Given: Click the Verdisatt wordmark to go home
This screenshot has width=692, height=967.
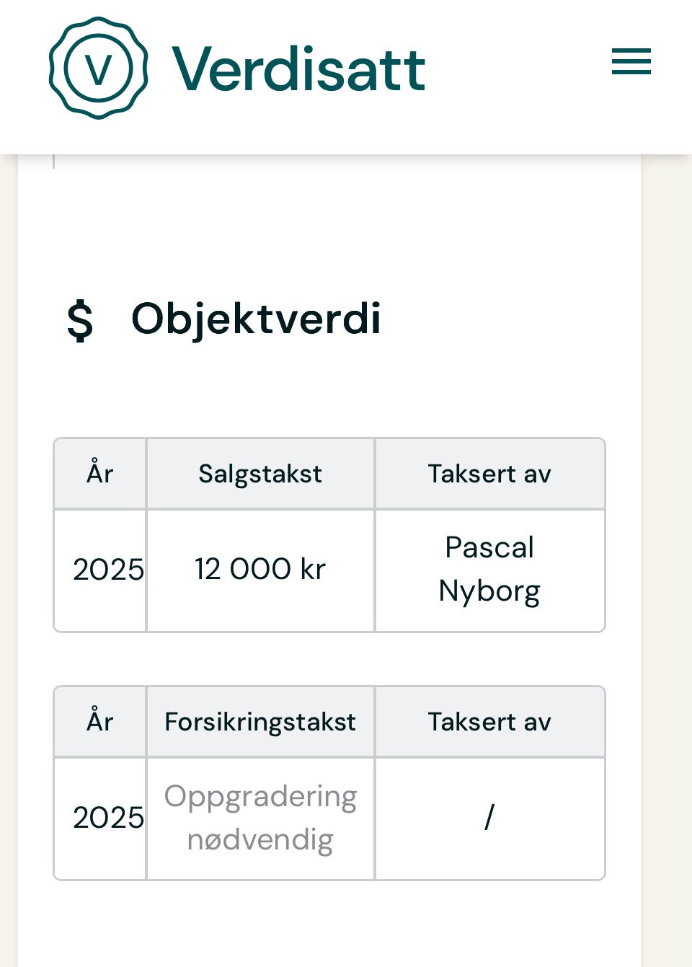Looking at the screenshot, I should click(298, 69).
